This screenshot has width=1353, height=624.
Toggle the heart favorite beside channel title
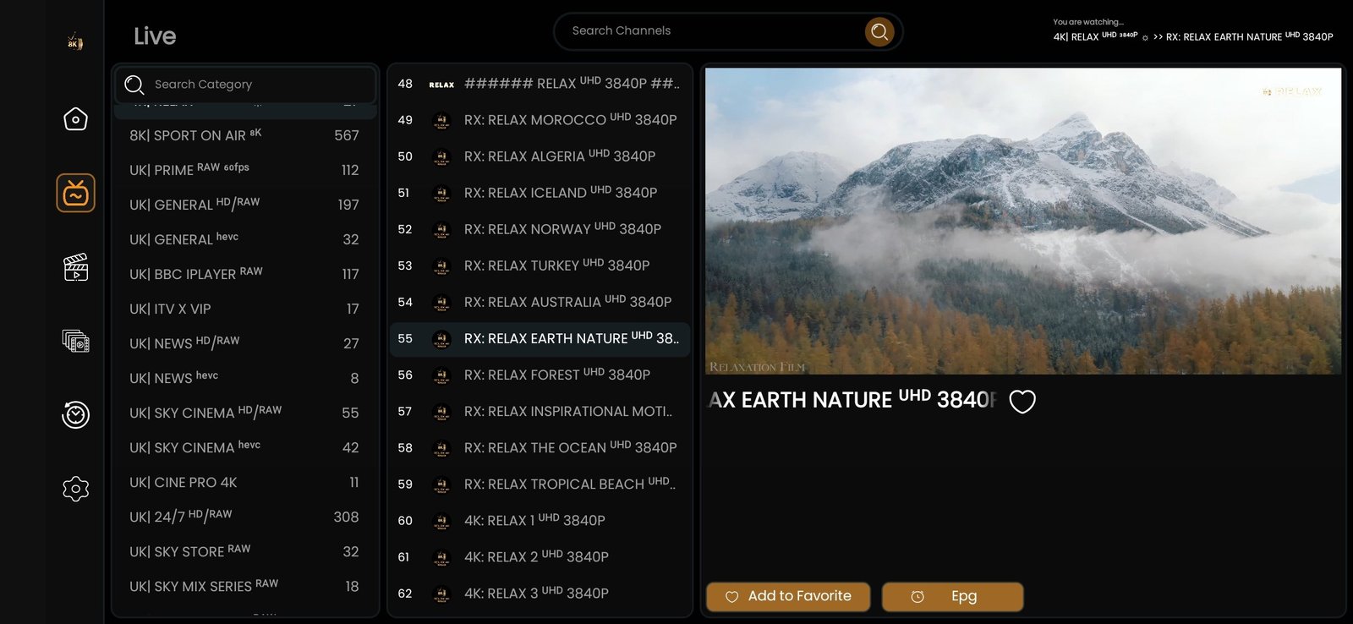click(x=1022, y=402)
